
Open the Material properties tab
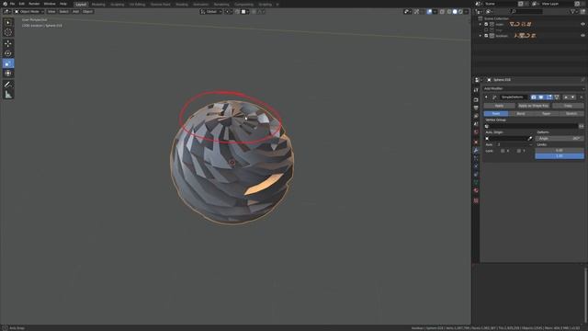click(x=476, y=190)
